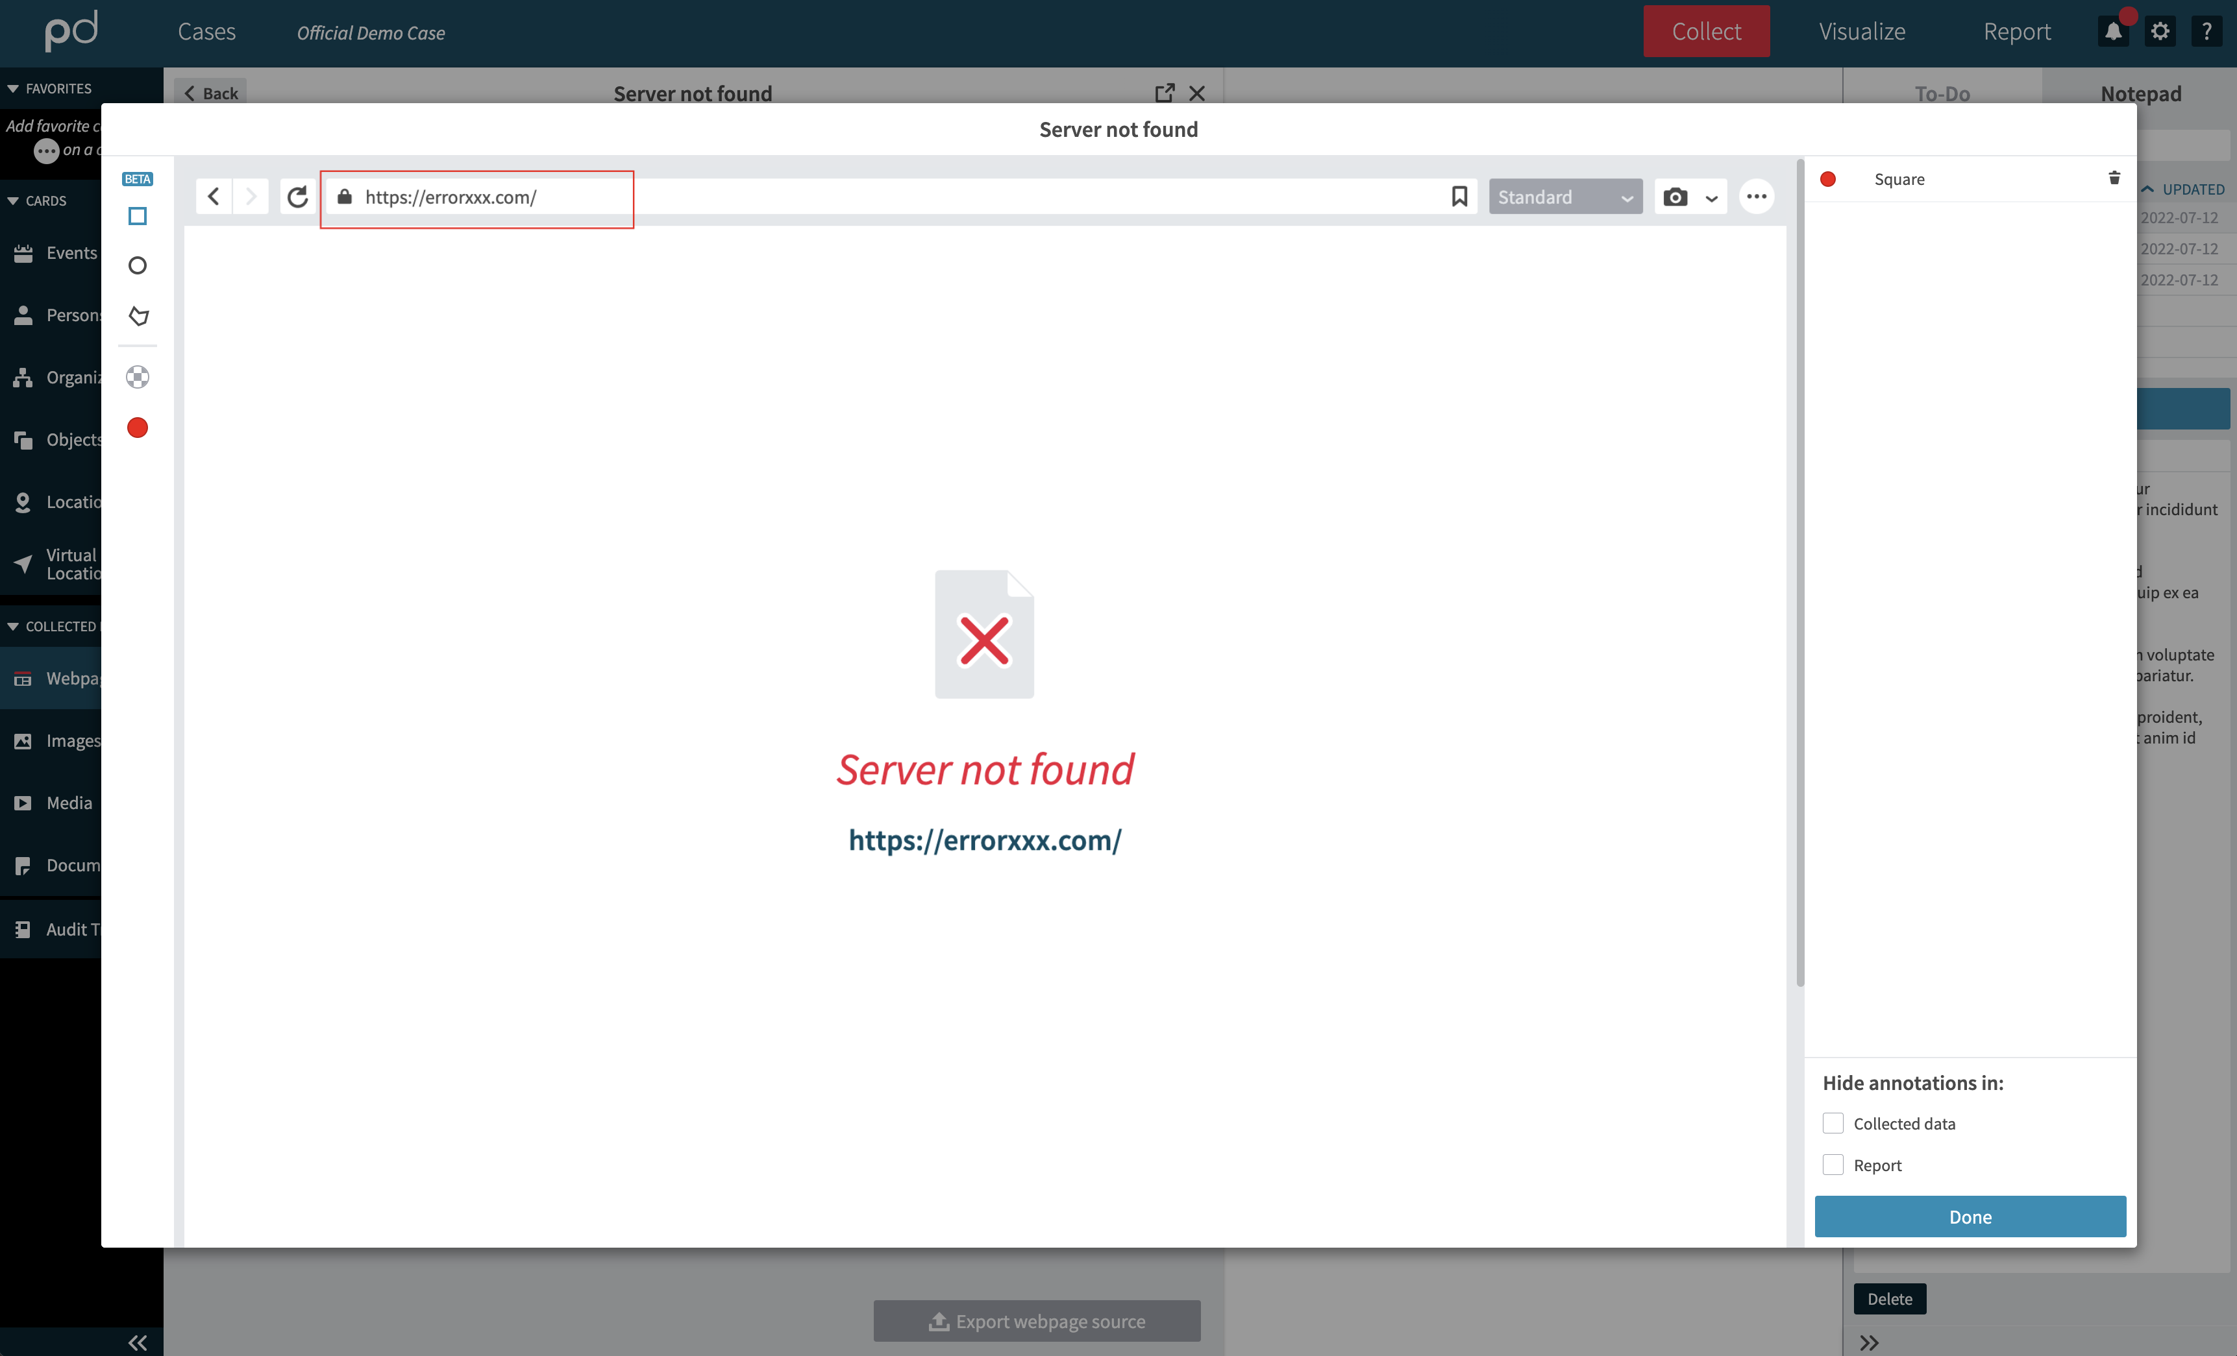Go back in the embedded browser
Image resolution: width=2237 pixels, height=1356 pixels.
(x=214, y=197)
